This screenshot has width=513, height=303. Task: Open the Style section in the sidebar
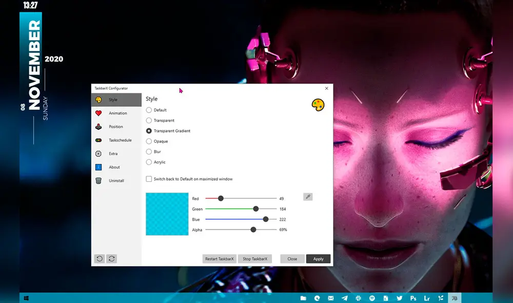pos(112,100)
